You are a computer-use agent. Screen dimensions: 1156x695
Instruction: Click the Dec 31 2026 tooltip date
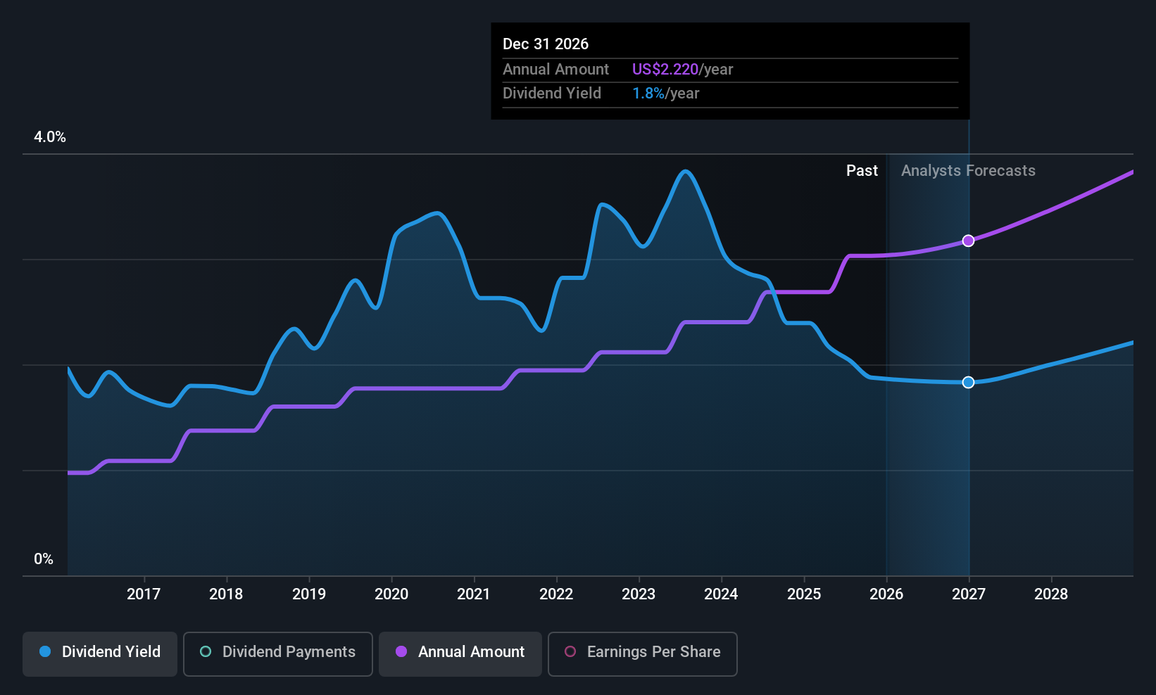point(546,44)
